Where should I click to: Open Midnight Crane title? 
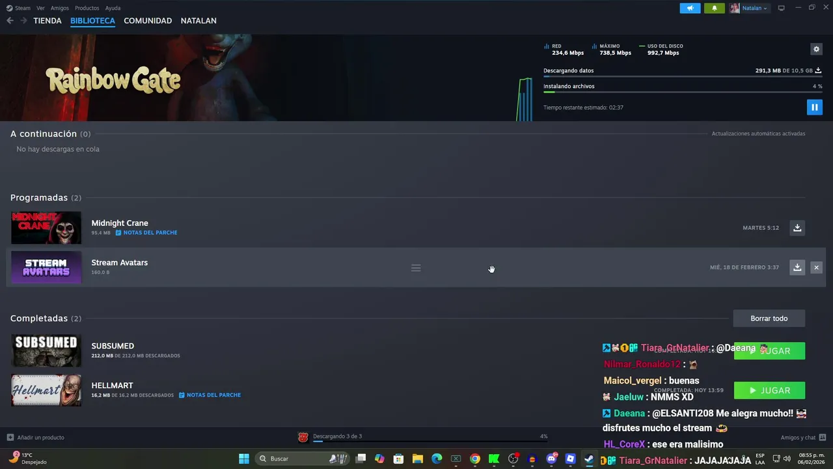pos(120,223)
